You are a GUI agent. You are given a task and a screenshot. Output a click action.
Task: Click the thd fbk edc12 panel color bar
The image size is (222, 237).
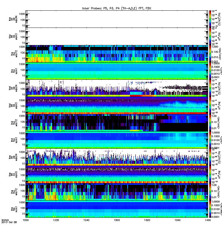210,123
